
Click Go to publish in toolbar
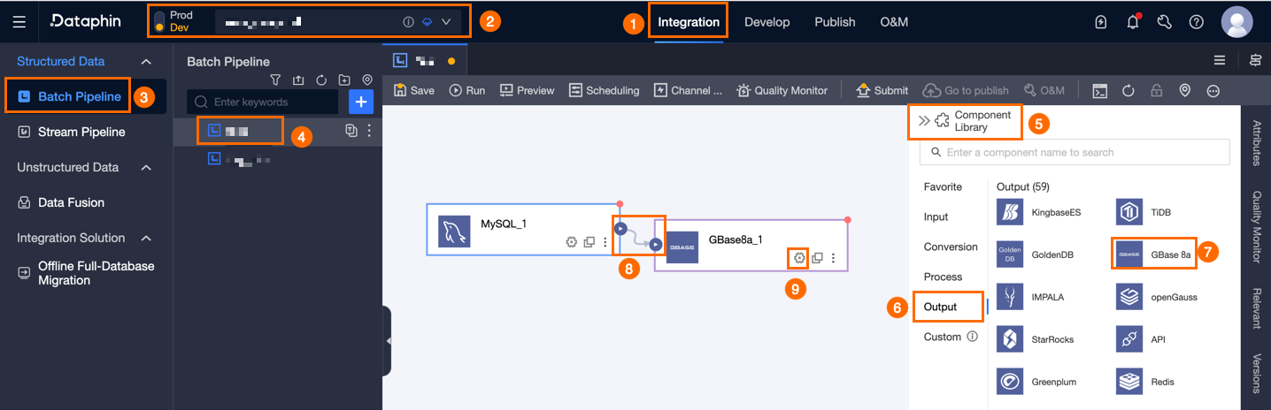pyautogui.click(x=966, y=90)
